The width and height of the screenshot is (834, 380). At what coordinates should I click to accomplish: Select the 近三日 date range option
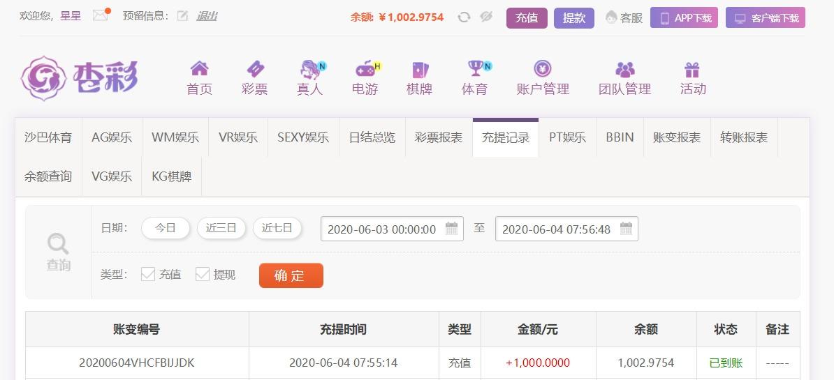(221, 228)
